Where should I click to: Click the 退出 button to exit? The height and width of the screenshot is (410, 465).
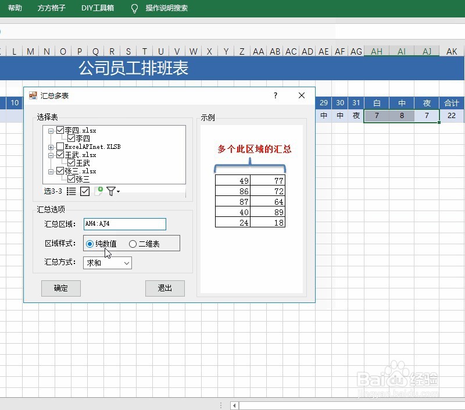pos(163,288)
